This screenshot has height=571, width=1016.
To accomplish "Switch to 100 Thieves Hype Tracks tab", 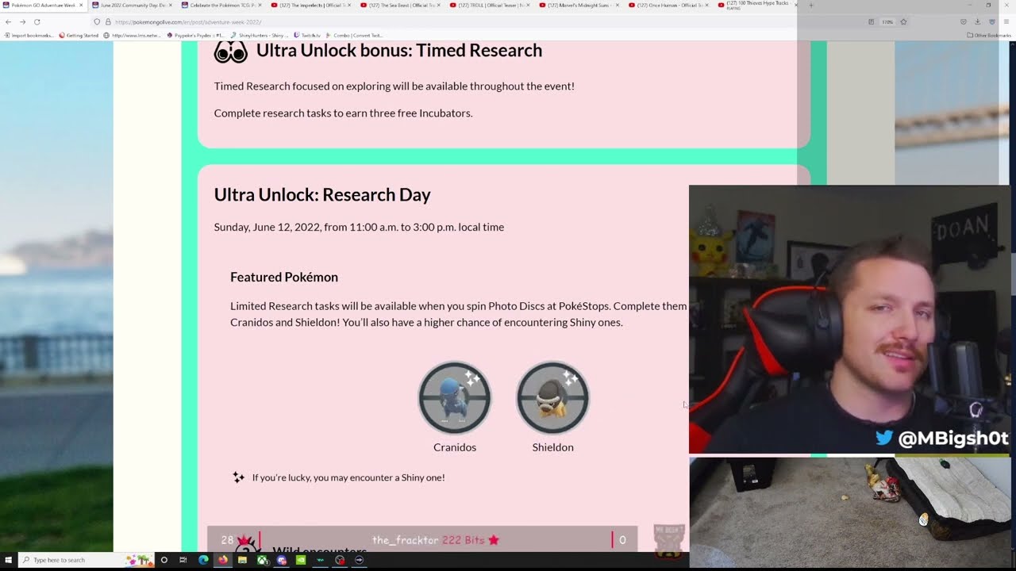I will coord(758,5).
